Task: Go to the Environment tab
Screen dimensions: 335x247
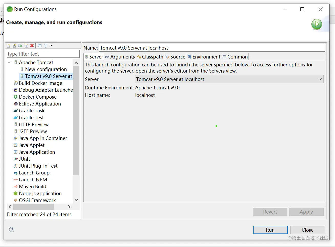Action: tap(204, 57)
